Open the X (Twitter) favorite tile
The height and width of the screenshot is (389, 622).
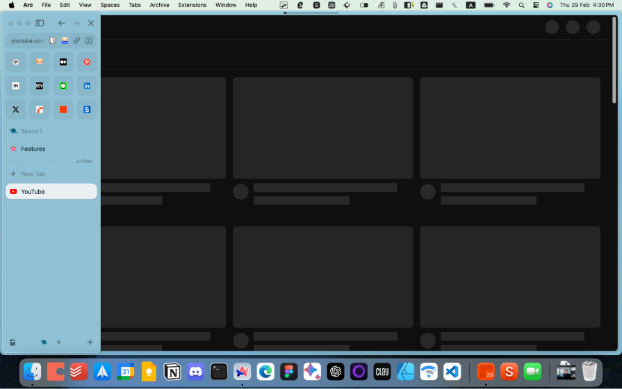click(x=16, y=109)
